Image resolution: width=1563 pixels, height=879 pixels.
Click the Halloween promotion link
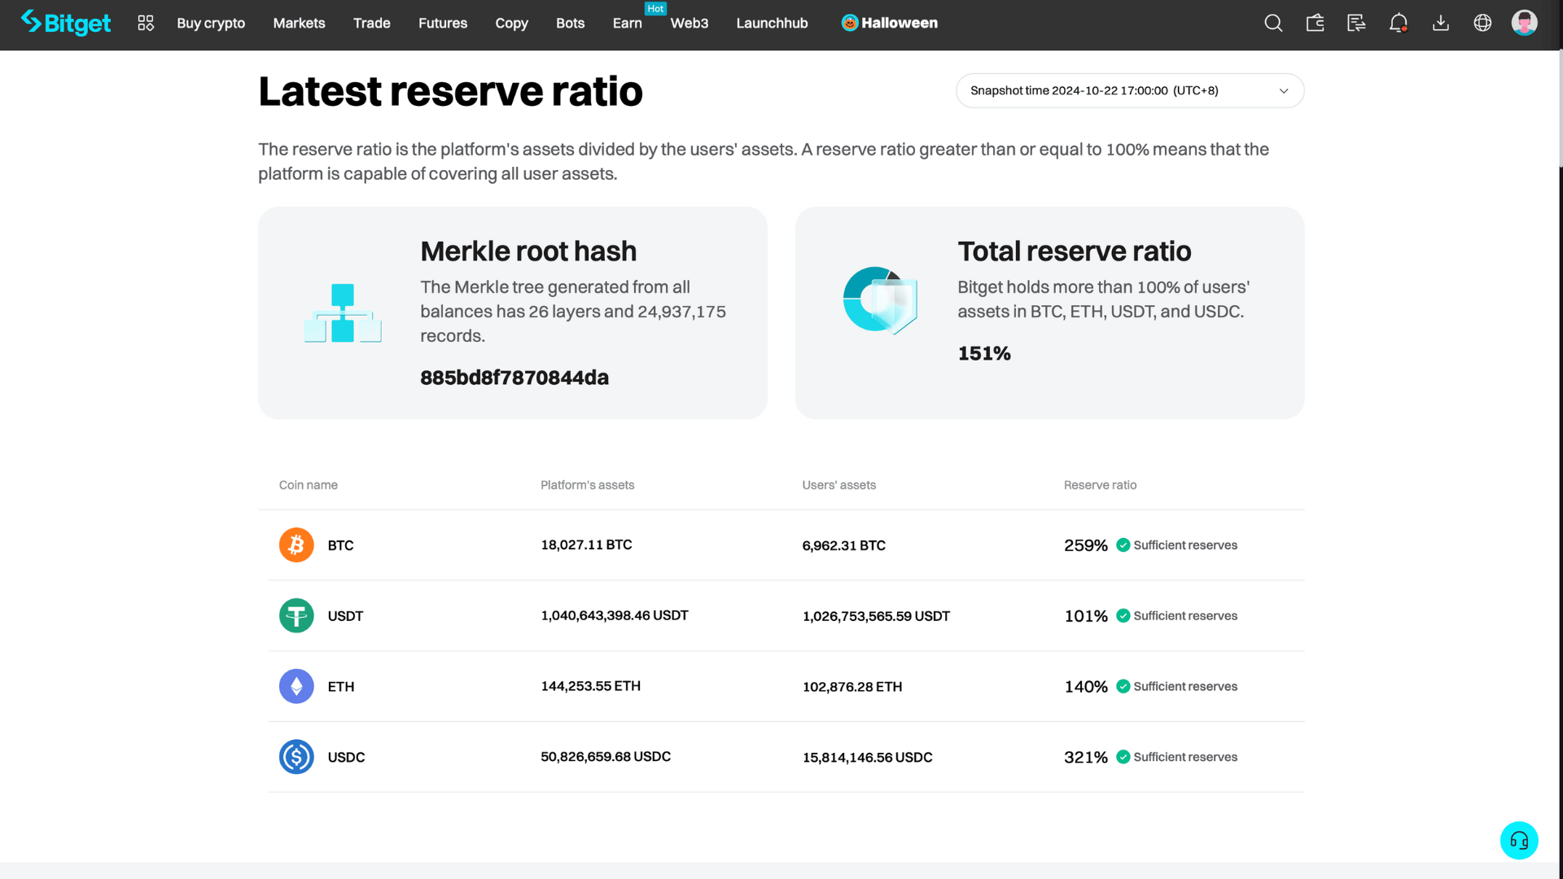(x=889, y=23)
